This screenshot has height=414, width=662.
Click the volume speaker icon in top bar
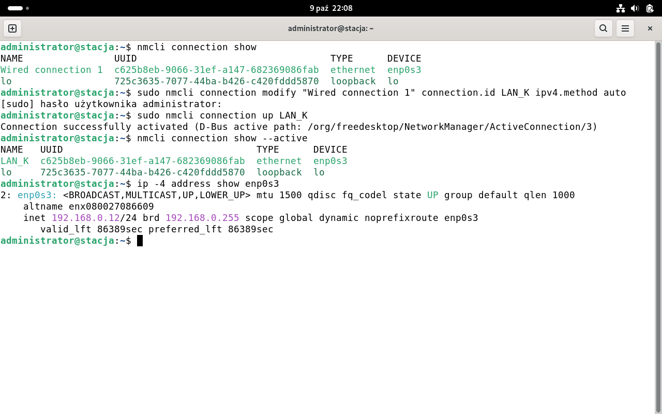click(635, 8)
